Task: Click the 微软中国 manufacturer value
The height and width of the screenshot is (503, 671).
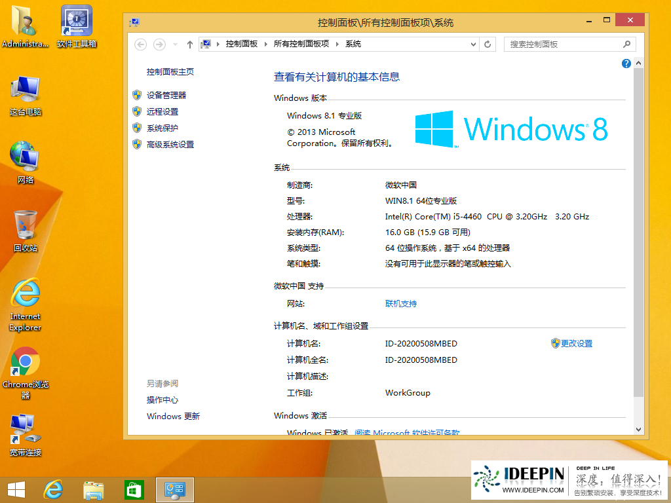Action: [401, 185]
